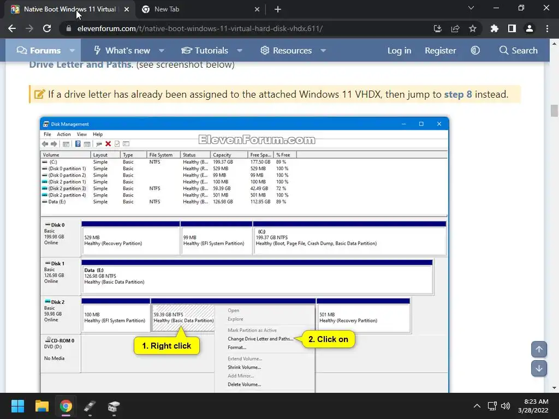Go back to the previous page
The height and width of the screenshot is (419, 559).
[12, 28]
